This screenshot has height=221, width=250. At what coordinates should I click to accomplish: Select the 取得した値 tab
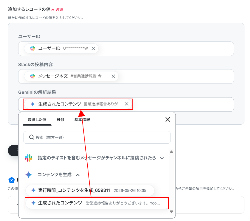tap(37, 120)
